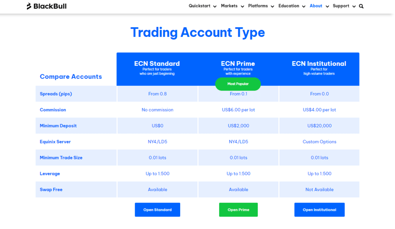The height and width of the screenshot is (229, 395).
Task: Click 0.01 lots in ECN Institutional column
Action: click(x=319, y=158)
